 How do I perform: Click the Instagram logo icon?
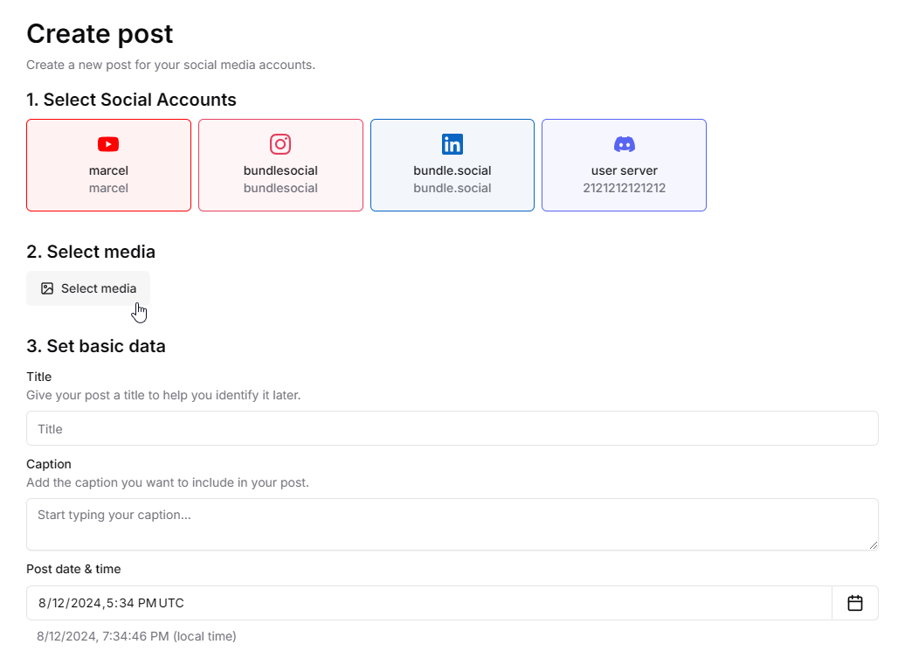(x=280, y=144)
